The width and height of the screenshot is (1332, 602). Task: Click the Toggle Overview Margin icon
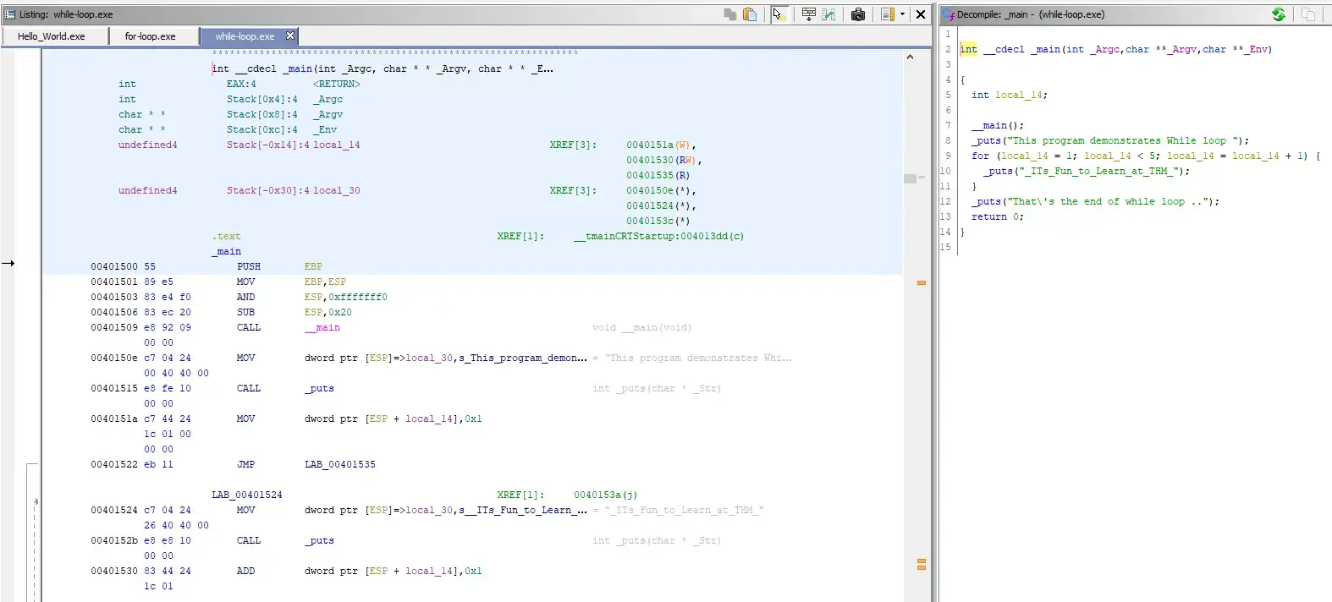point(887,14)
